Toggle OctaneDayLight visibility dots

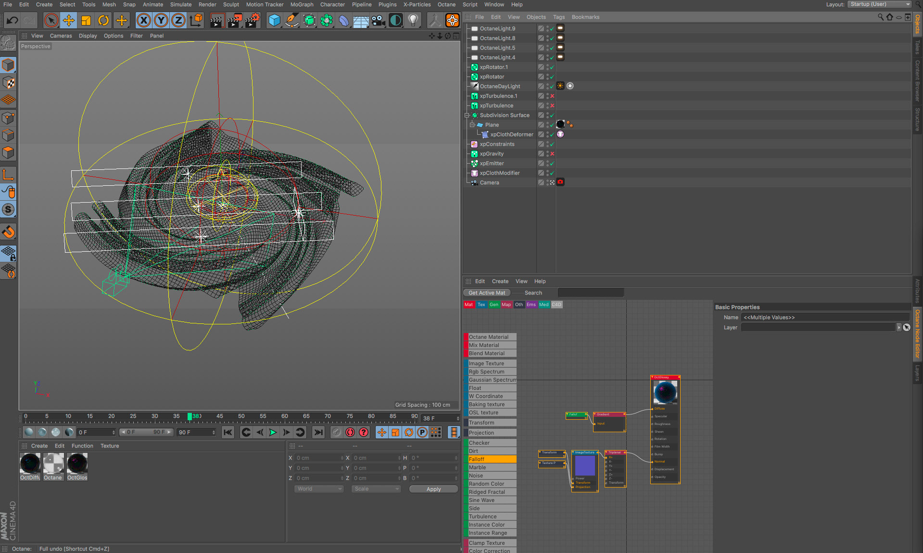tap(547, 86)
